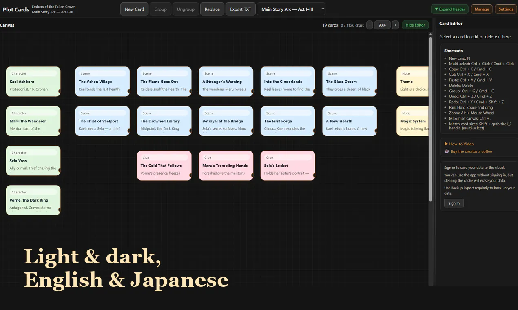Grab resize handle on A New Hearth card
This screenshot has width=518, height=310.
[376, 131]
